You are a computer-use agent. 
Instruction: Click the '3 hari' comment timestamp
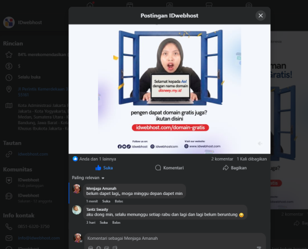pyautogui.click(x=91, y=223)
